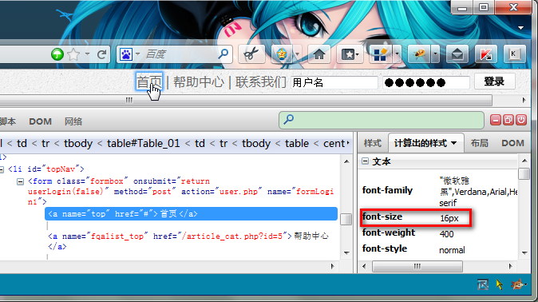Open Firebug in a new window
Image resolution: width=538 pixels, height=302 pixels.
tap(508, 120)
